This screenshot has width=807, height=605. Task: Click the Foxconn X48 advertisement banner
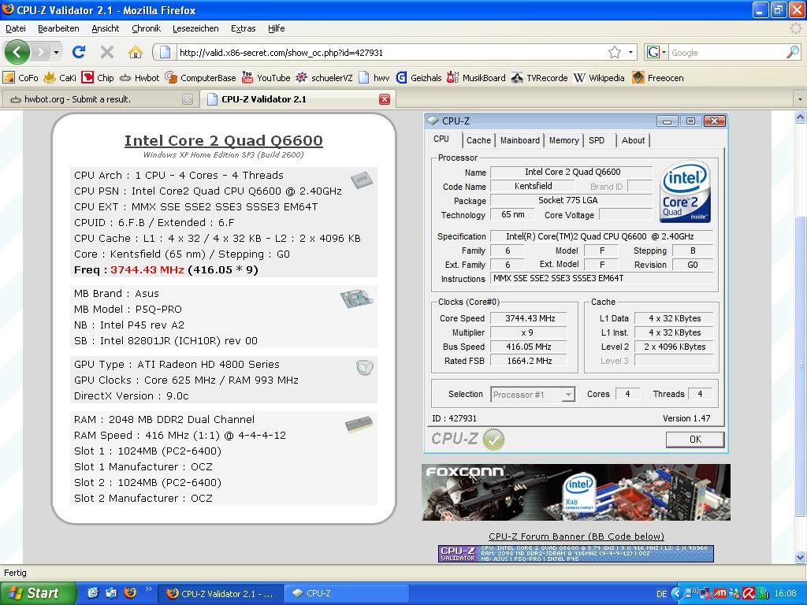(576, 492)
